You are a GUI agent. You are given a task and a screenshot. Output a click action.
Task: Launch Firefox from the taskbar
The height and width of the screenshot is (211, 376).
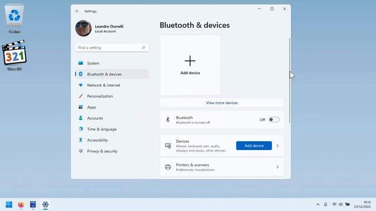(21, 205)
